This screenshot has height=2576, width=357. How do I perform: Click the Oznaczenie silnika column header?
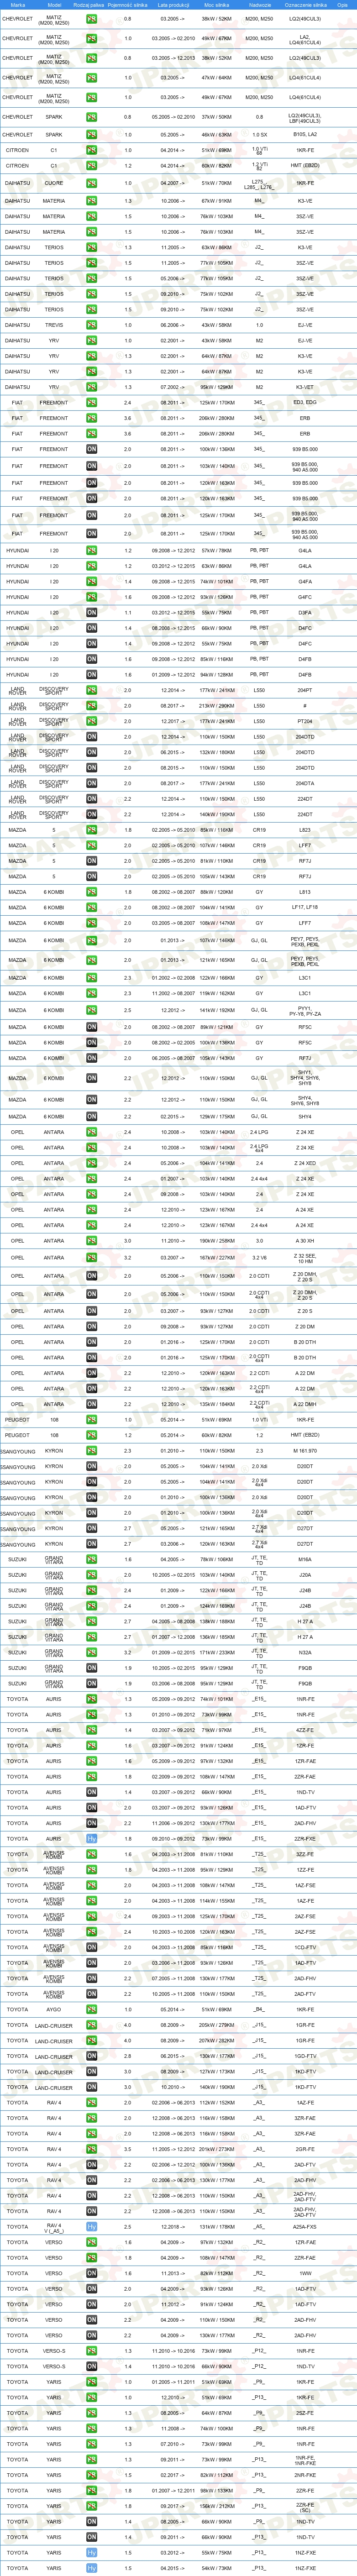coord(305,4)
